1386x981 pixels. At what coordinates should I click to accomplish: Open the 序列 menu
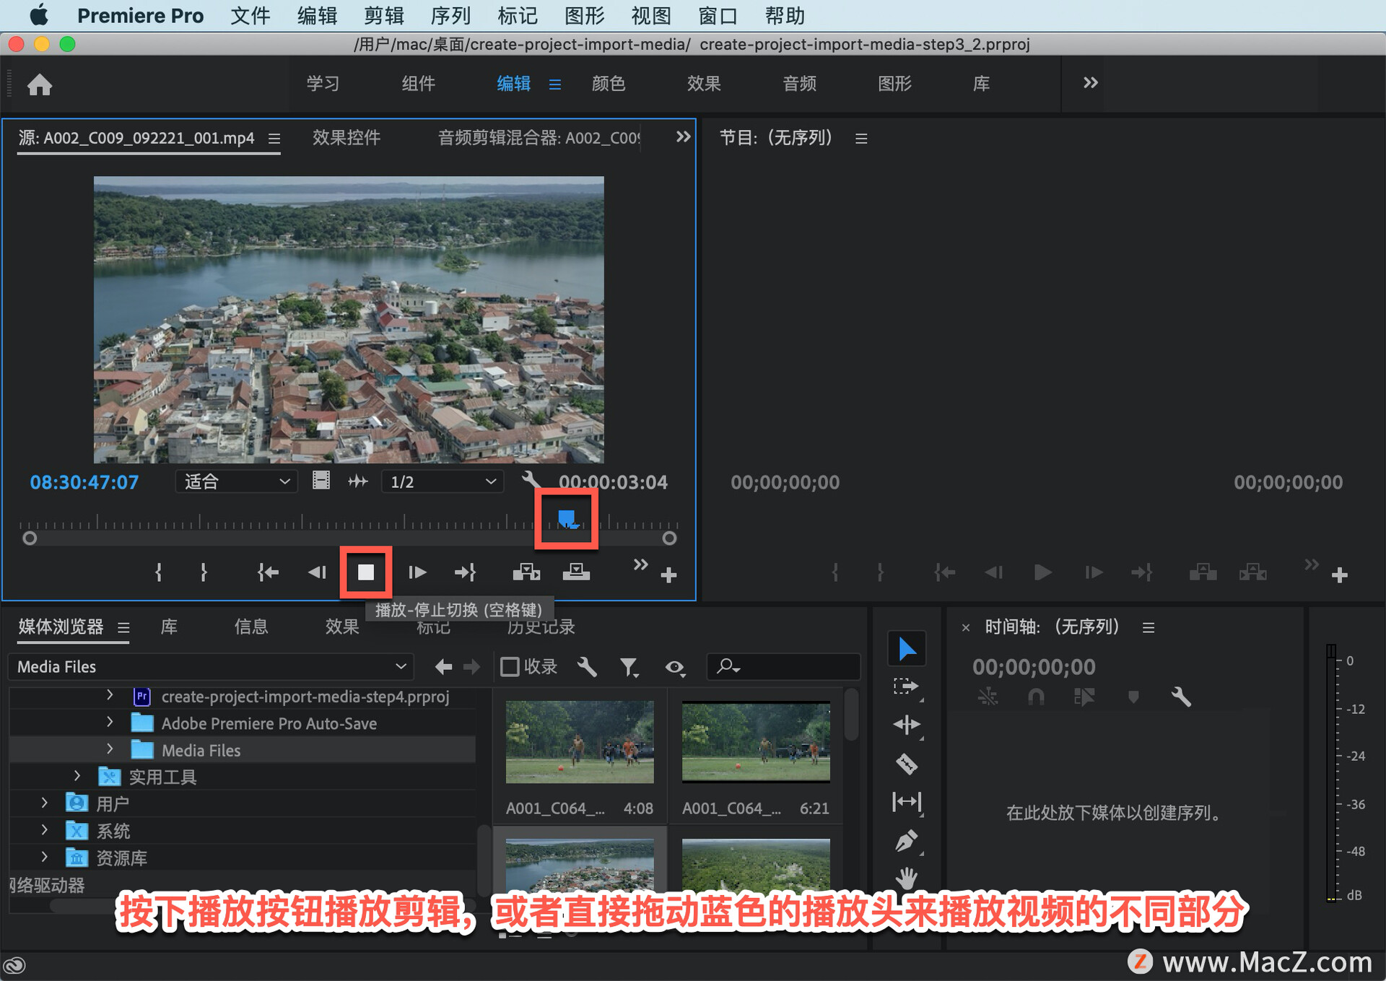450,15
